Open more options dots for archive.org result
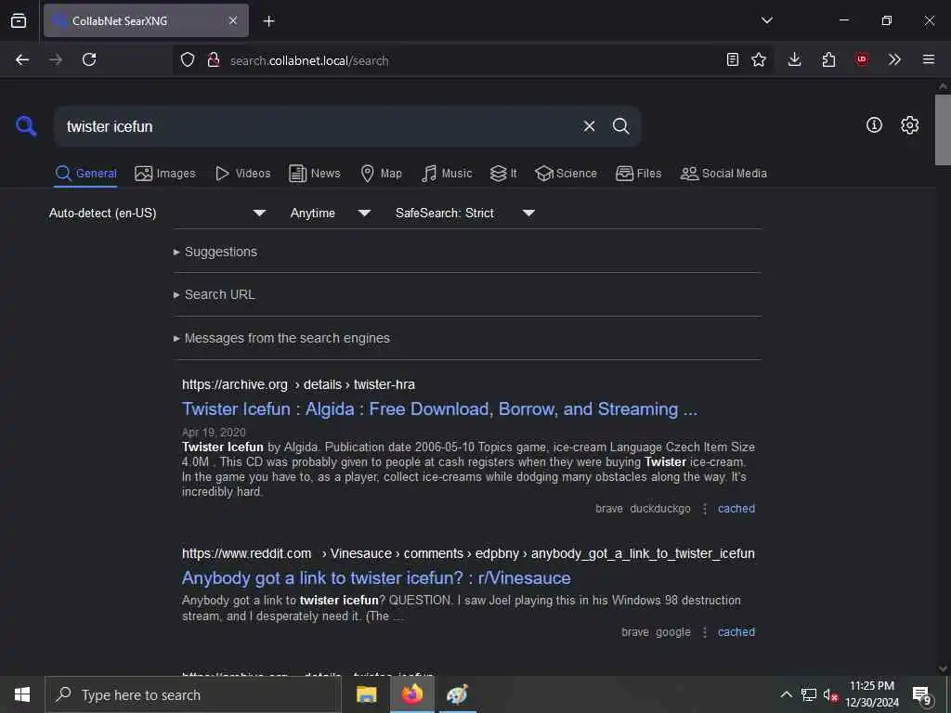Screen dimensions: 951x713 point(705,509)
